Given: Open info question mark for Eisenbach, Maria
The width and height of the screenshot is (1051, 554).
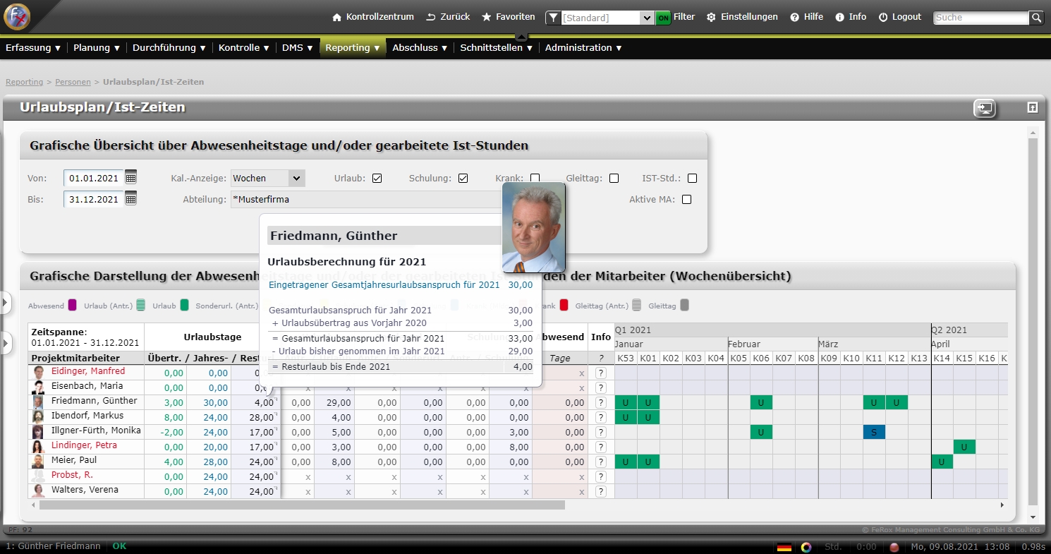Looking at the screenshot, I should 601,387.
